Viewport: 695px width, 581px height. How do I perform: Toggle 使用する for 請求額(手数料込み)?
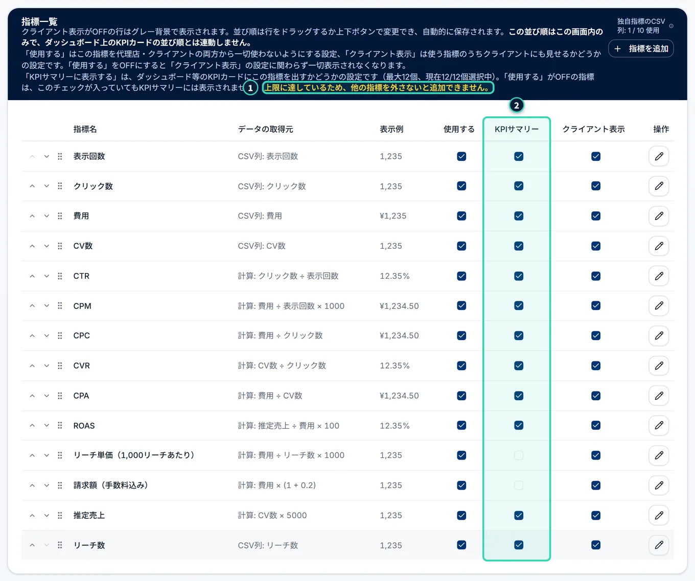[x=461, y=485]
